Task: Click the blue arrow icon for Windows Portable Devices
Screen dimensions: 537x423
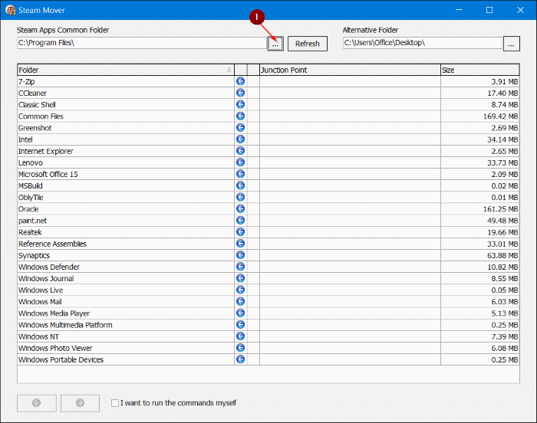Action: click(240, 359)
